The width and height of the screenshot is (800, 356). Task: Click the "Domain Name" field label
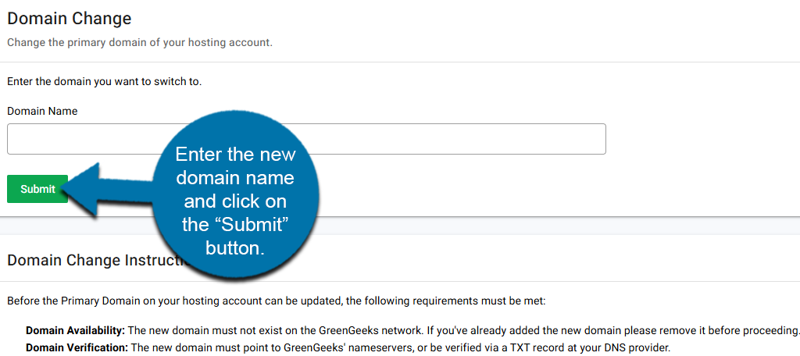42,111
